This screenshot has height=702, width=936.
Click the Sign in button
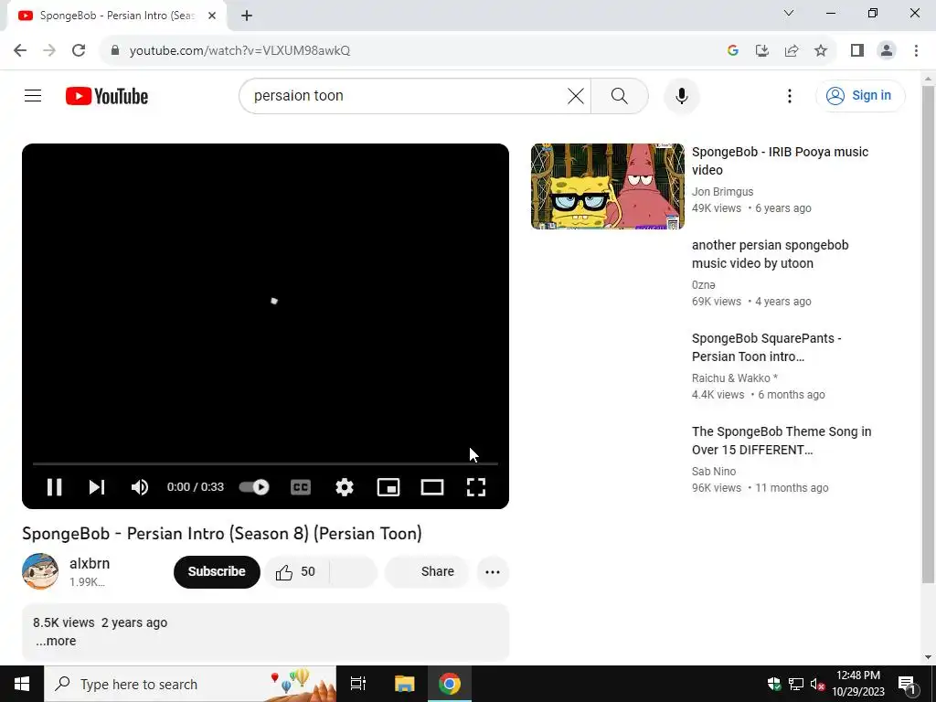(859, 95)
